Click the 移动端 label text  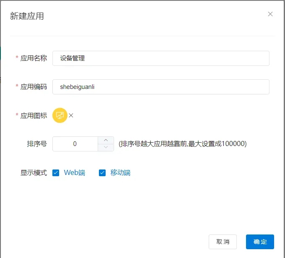(x=120, y=173)
